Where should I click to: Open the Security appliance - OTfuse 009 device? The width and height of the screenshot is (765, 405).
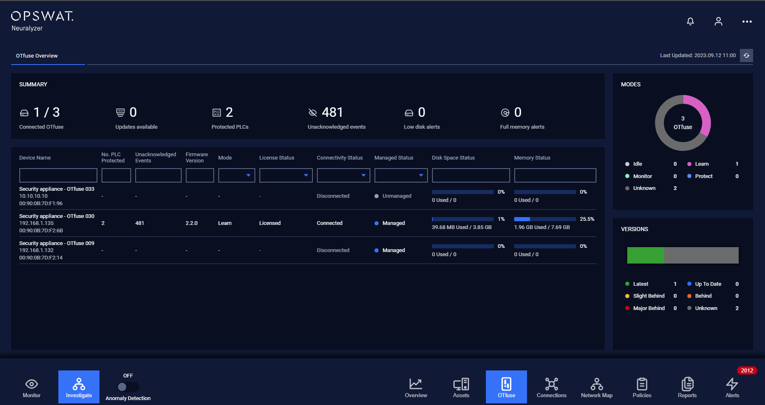point(57,243)
